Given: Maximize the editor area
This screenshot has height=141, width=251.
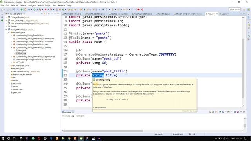Looking at the screenshot, I should point(244,14).
